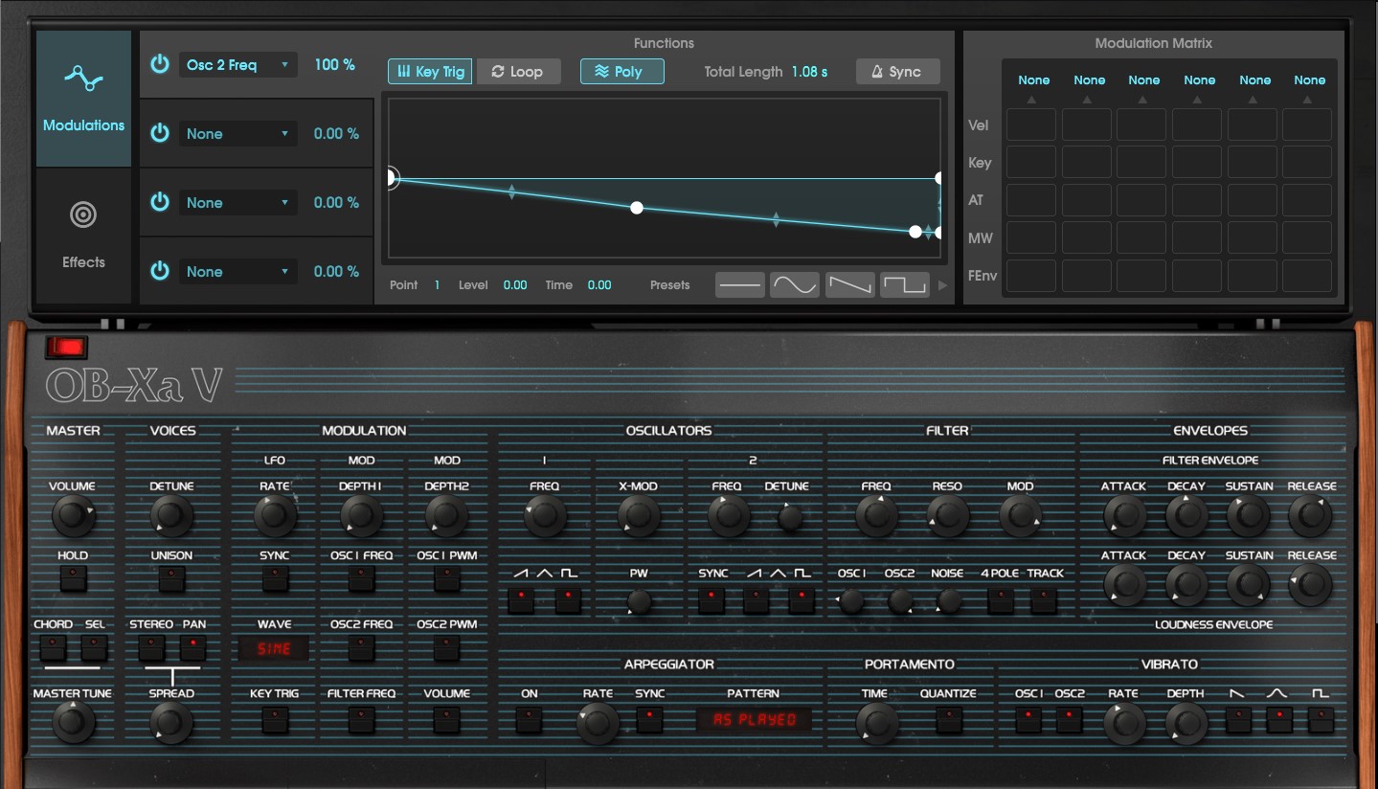The width and height of the screenshot is (1378, 789).
Task: Change the LFO wave SINE display
Action: tap(274, 649)
